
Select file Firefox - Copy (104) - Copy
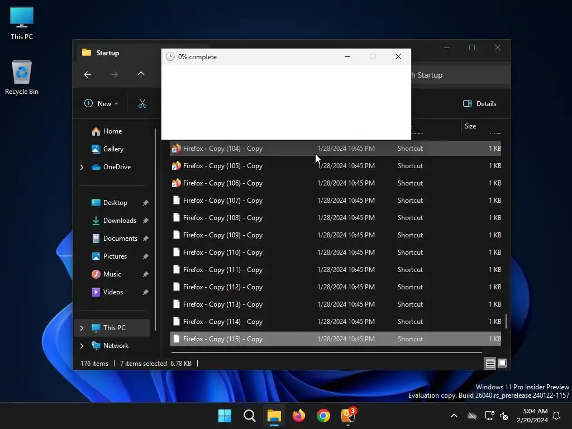pos(335,149)
